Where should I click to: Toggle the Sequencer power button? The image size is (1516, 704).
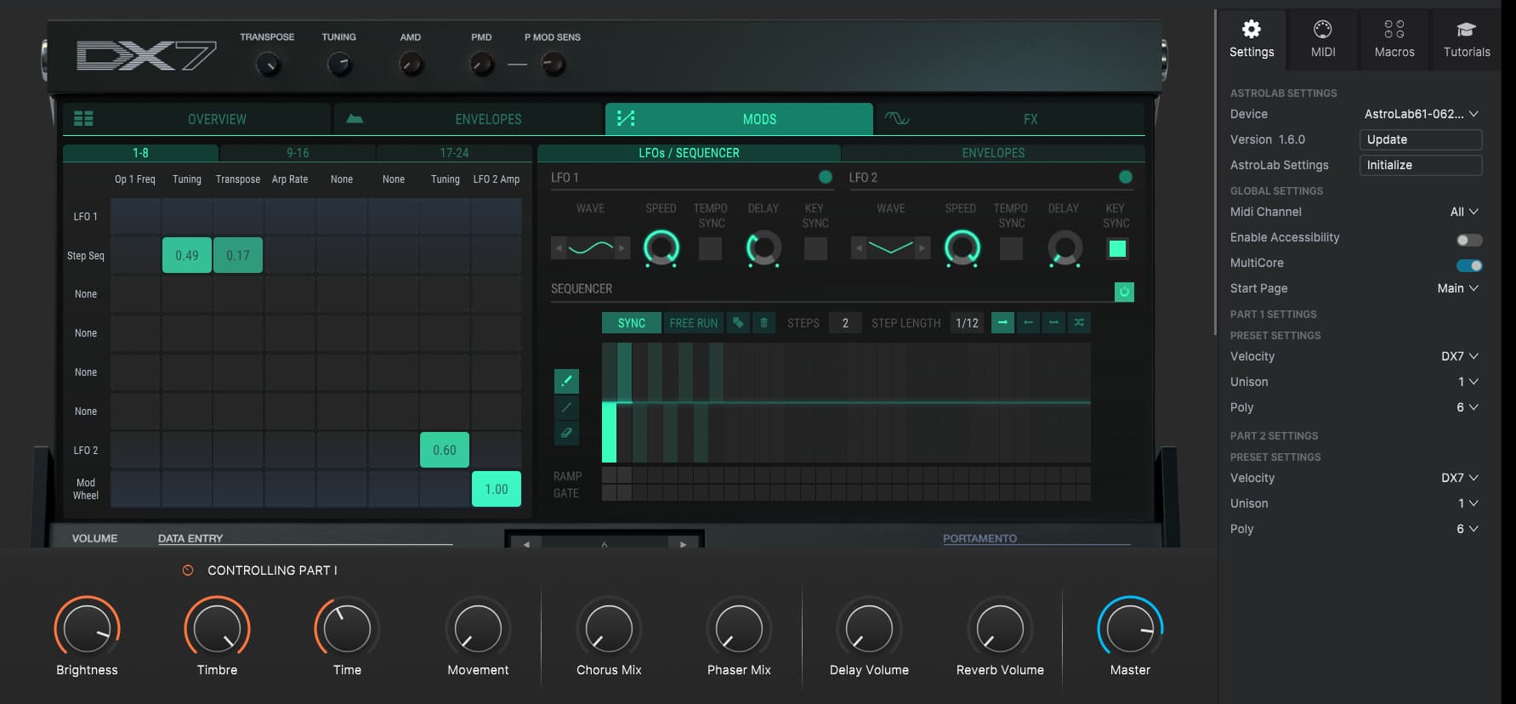pyautogui.click(x=1124, y=292)
